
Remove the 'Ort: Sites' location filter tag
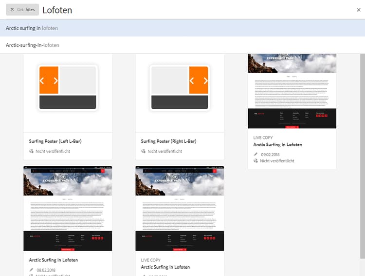tap(12, 10)
